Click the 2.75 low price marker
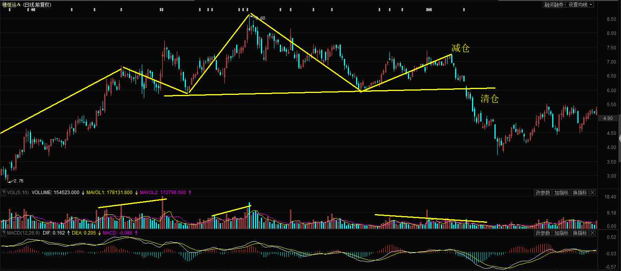This screenshot has height=271, width=621. [x=18, y=181]
